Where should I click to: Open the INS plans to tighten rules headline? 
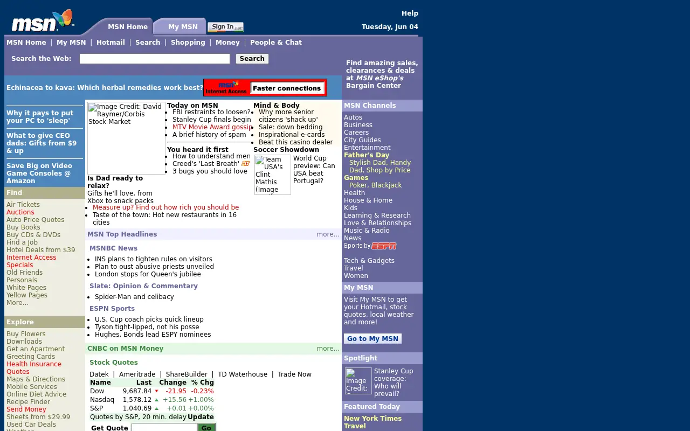[x=154, y=259]
